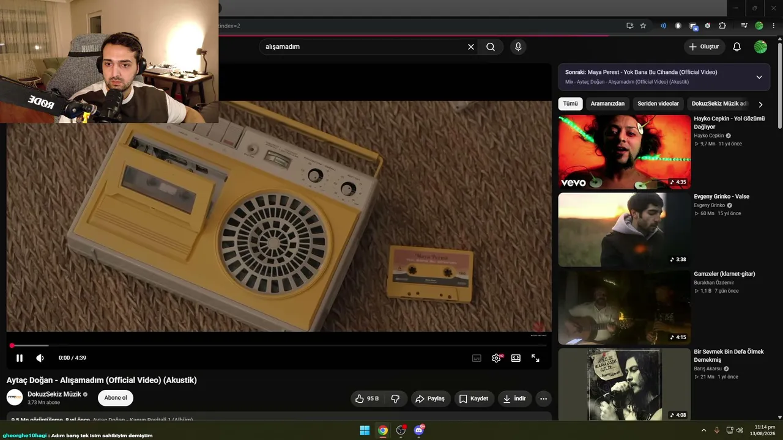Pause the video with the player pause button
Image resolution: width=783 pixels, height=440 pixels.
pos(20,358)
